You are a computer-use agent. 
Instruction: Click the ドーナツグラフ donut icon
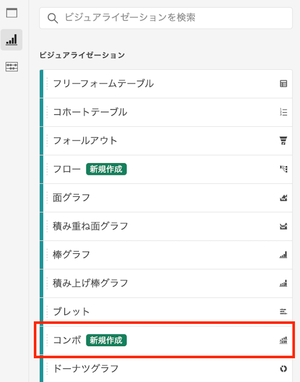click(x=283, y=368)
